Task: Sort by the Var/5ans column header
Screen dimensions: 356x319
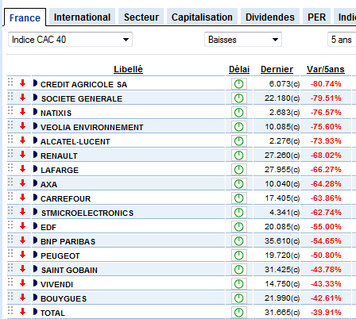Action: (326, 69)
